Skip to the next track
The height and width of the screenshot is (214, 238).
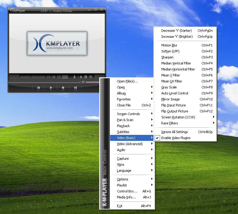coord(75,88)
